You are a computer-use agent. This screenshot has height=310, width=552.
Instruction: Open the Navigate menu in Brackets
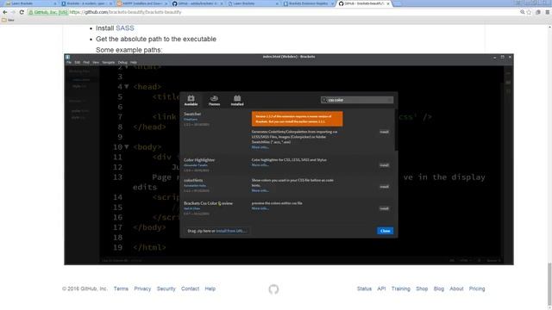pyautogui.click(x=109, y=62)
